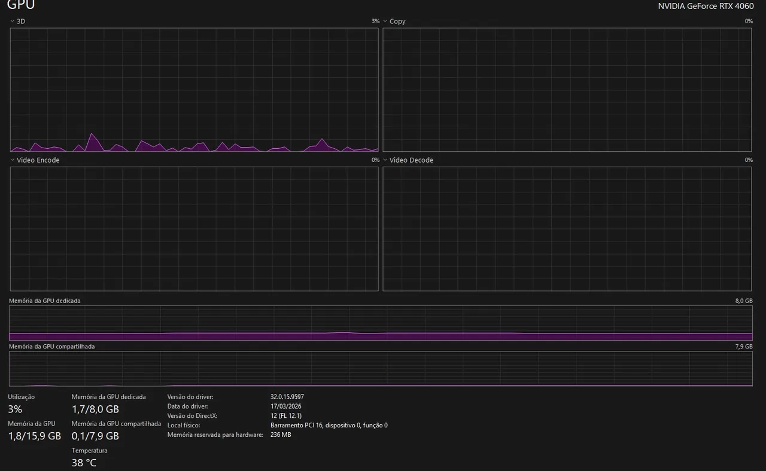Click the Copy usage graph
Viewport: 766px width, 471px height.
tap(567, 90)
